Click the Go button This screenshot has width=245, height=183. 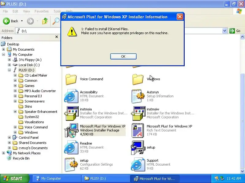pos(235,31)
